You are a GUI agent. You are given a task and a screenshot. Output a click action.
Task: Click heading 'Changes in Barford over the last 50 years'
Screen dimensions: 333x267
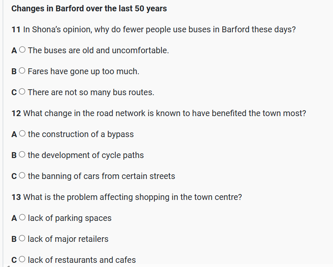(x=89, y=8)
